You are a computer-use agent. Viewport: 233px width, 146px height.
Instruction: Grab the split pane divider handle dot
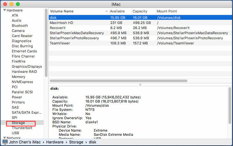pos(140,85)
